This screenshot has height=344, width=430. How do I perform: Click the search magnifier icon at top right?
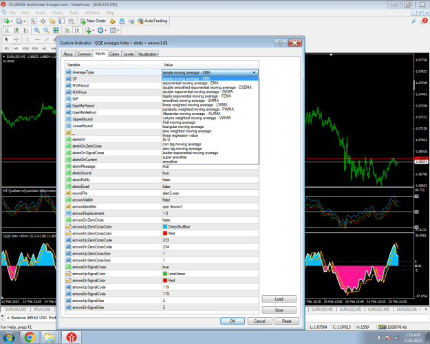tap(413, 21)
